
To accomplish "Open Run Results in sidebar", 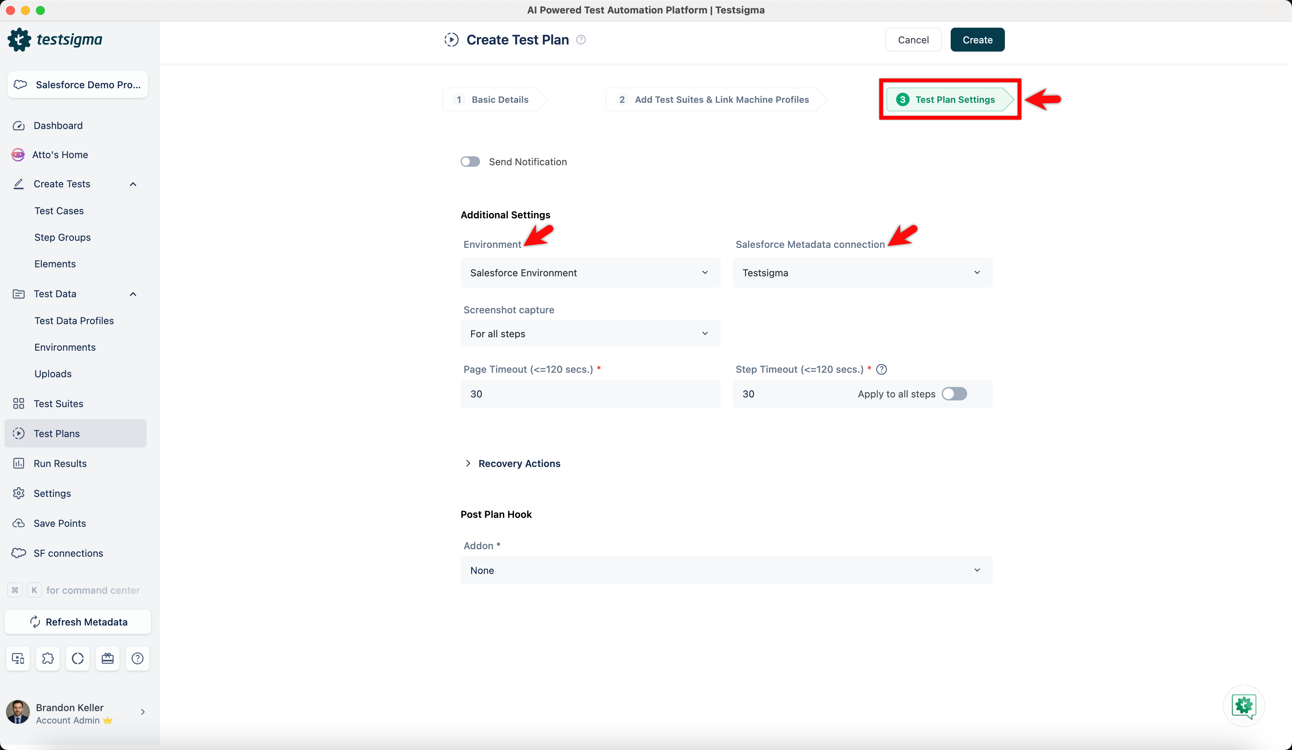I will point(60,464).
